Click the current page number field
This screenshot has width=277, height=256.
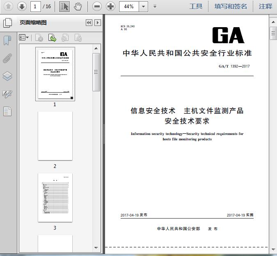[x=36, y=7]
